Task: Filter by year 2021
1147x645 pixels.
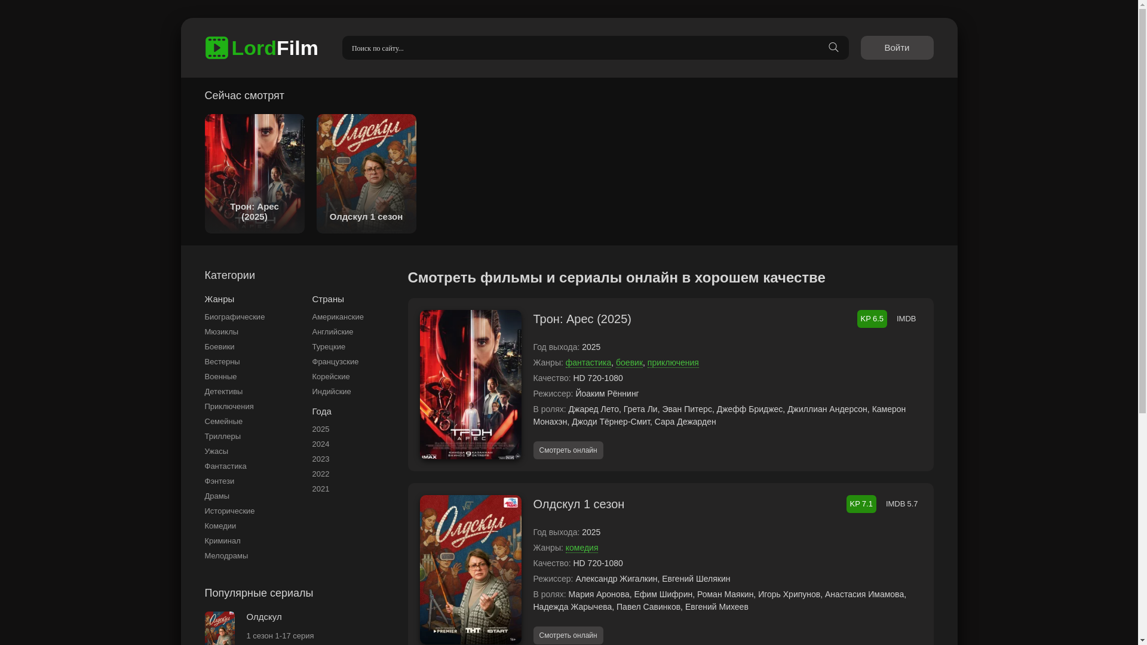Action: point(320,489)
